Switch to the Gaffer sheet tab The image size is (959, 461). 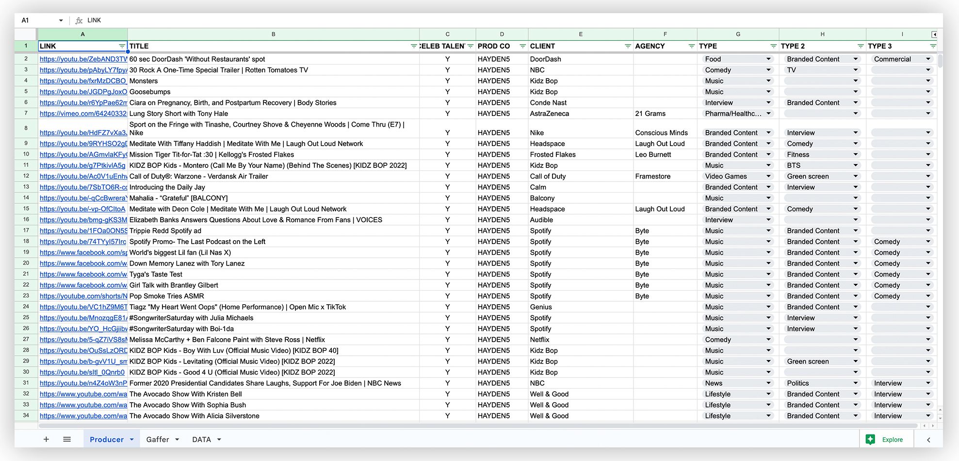click(158, 440)
